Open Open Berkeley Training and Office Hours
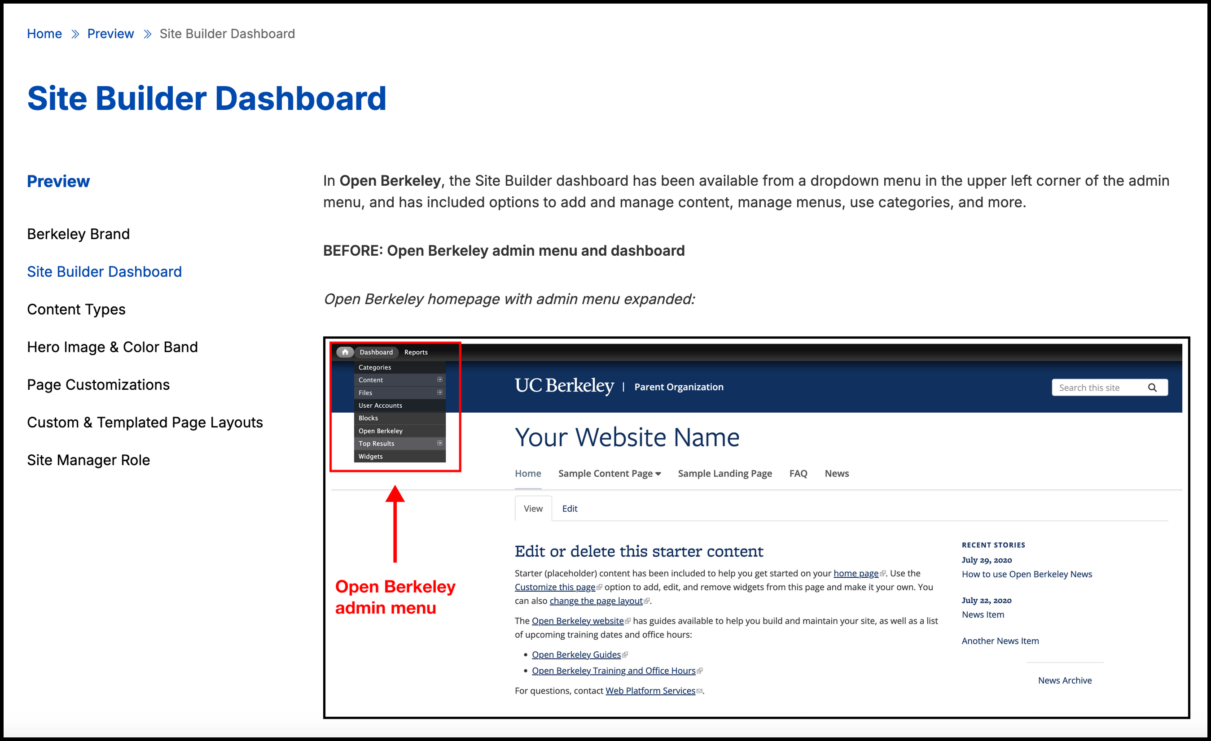1211x741 pixels. [x=614, y=670]
